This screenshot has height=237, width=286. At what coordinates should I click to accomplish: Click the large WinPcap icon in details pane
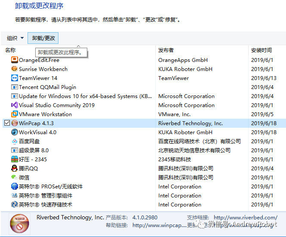click(x=19, y=224)
